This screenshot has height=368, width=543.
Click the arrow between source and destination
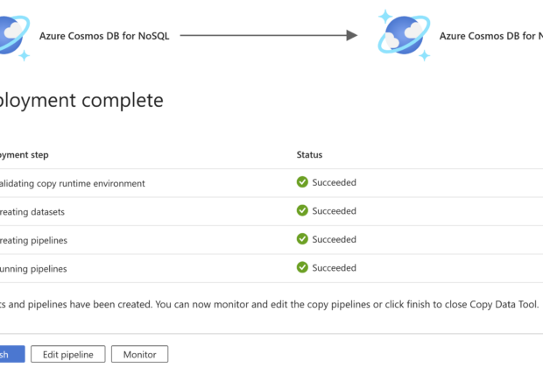coord(269,35)
